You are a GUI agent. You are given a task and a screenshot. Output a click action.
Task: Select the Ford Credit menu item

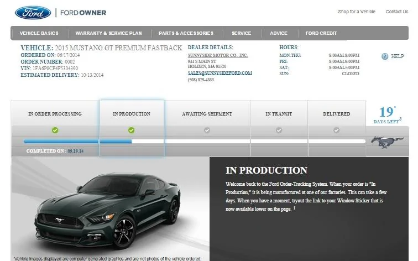321,33
